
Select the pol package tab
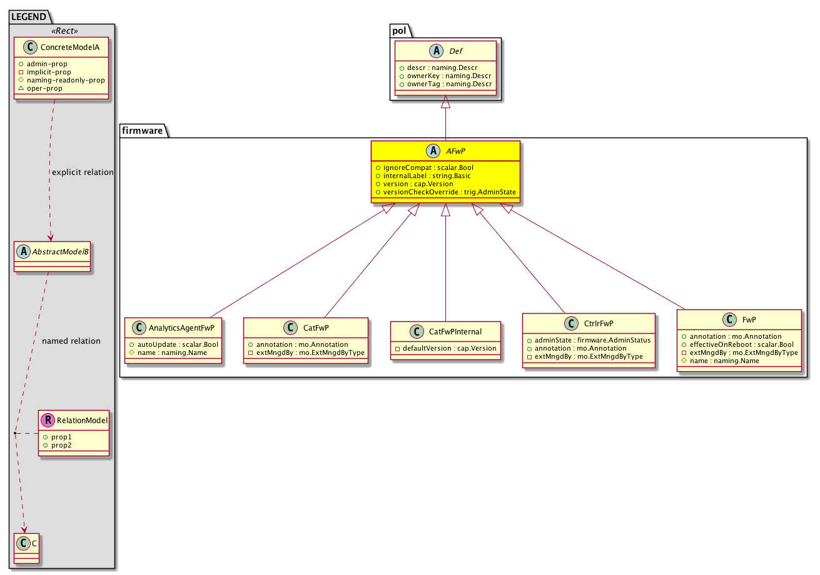click(399, 31)
